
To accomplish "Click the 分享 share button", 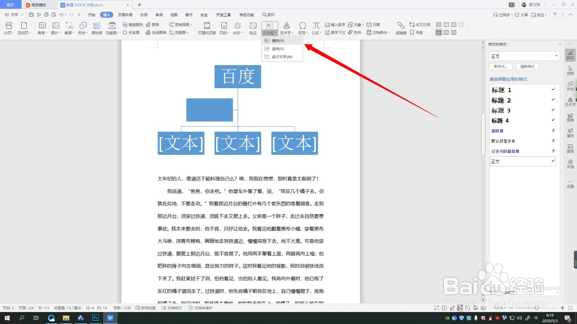I will 521,15.
